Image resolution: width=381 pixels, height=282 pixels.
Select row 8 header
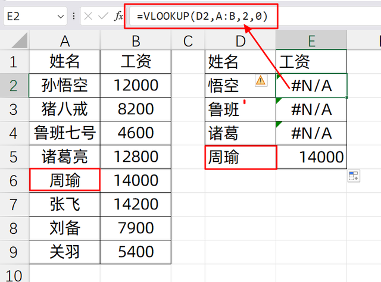(x=14, y=228)
